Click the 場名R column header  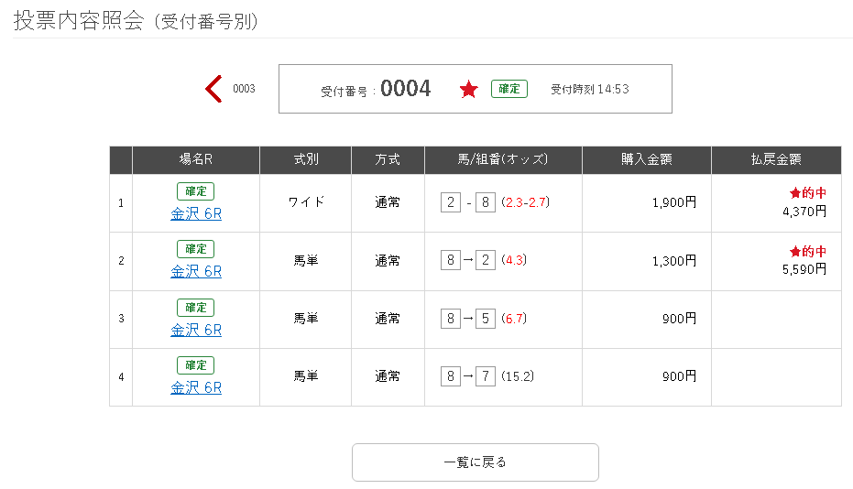pos(196,159)
